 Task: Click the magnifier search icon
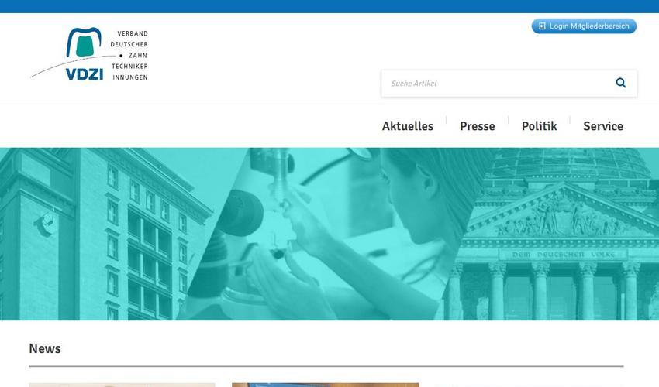click(621, 83)
